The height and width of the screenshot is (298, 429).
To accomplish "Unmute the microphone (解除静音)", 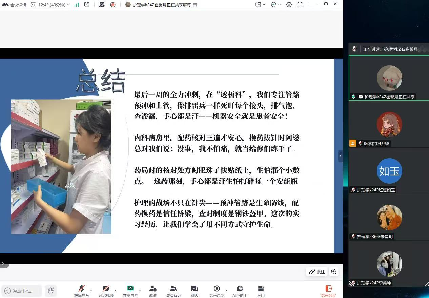I will click(81, 291).
